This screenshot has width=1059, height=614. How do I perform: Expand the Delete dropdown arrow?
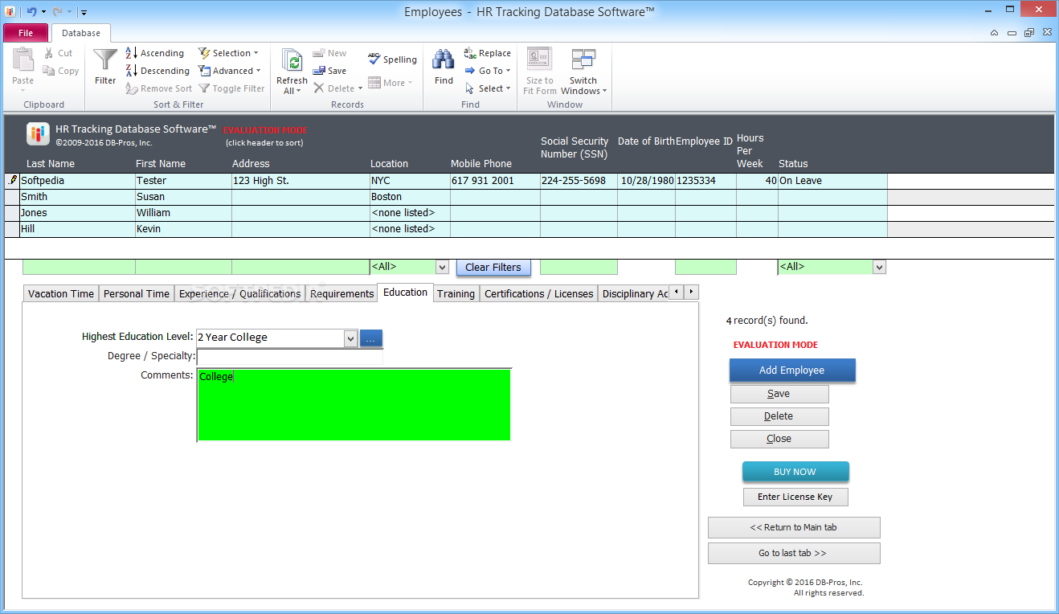[360, 88]
